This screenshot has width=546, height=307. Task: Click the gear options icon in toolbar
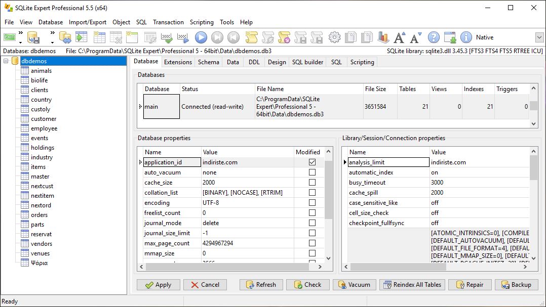334,37
